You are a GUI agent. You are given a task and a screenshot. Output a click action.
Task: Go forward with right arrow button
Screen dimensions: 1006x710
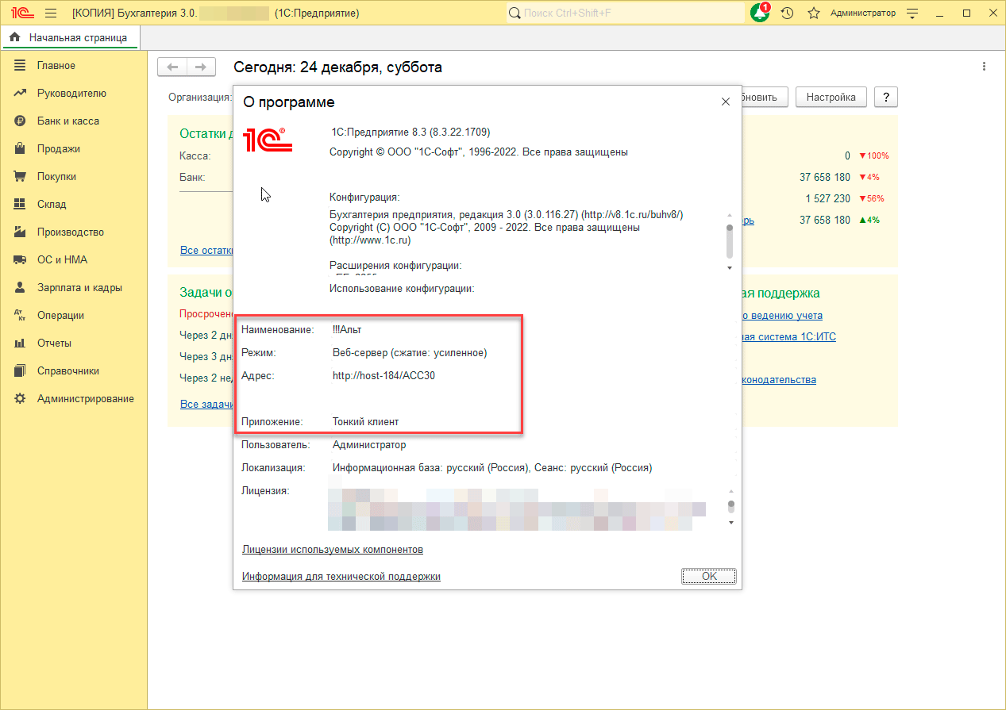pos(202,67)
